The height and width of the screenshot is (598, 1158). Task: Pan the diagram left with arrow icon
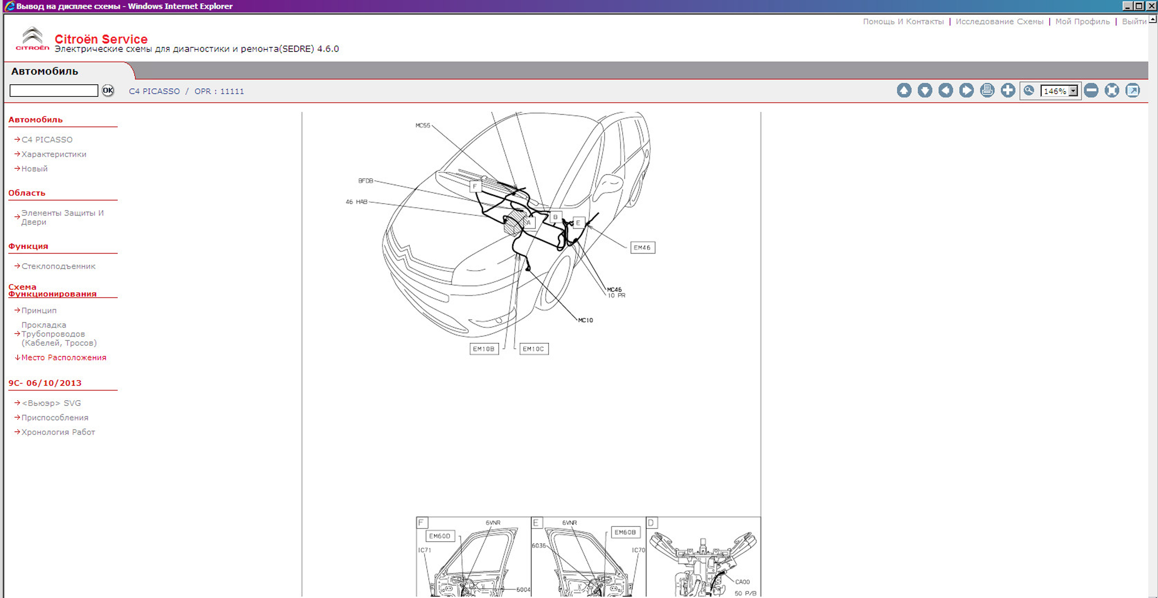[945, 91]
